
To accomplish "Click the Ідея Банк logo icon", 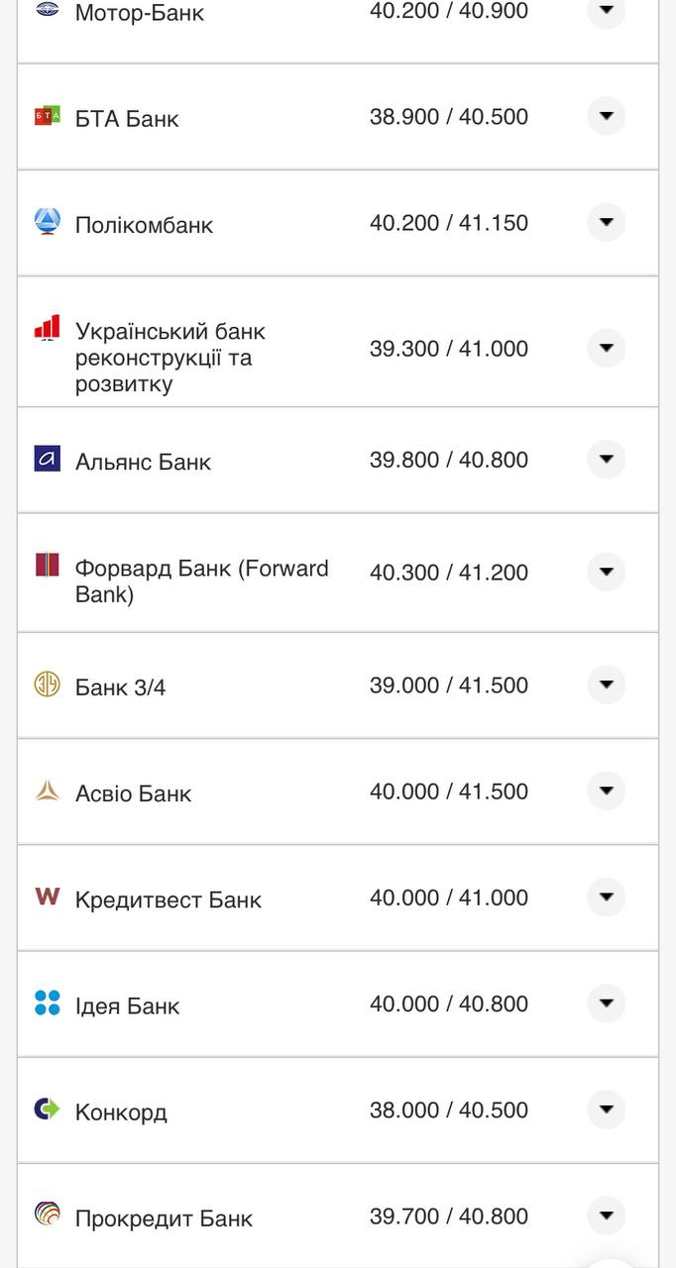I will coord(48,1003).
